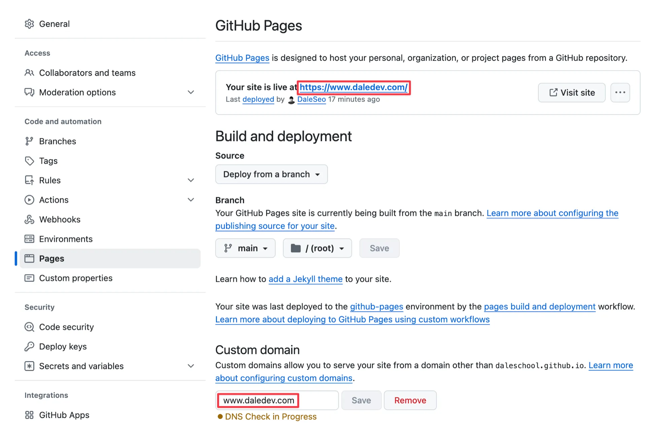
Task: Click the GitHub Apps icon
Action: [30, 415]
